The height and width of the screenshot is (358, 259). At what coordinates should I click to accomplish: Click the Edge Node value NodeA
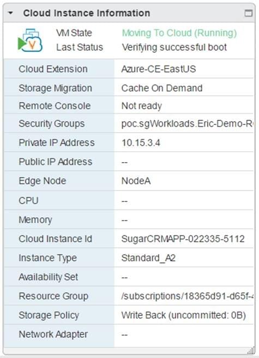pyautogui.click(x=136, y=181)
